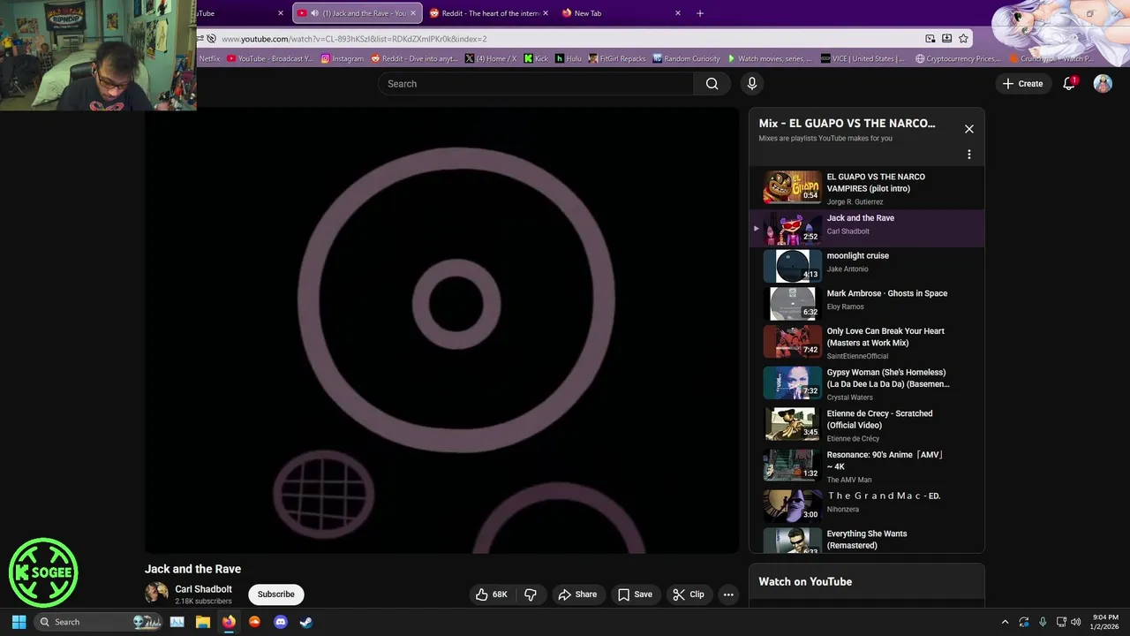Select Only Love Can Break Your Heart
Screen dimensions: 1130x636
point(866,342)
